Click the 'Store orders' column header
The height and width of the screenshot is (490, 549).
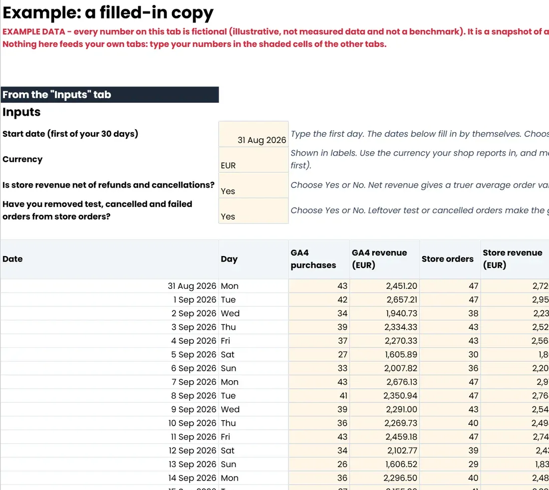tap(450, 259)
